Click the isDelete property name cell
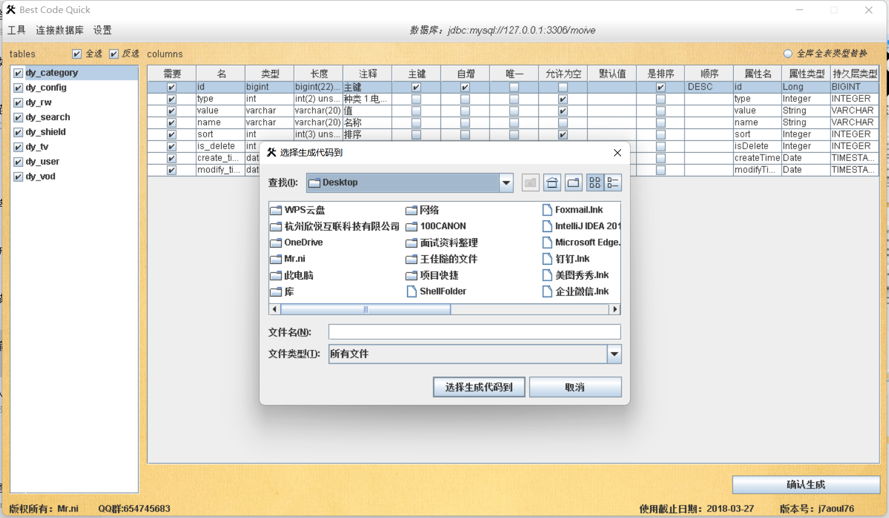The width and height of the screenshot is (889, 518). point(757,146)
